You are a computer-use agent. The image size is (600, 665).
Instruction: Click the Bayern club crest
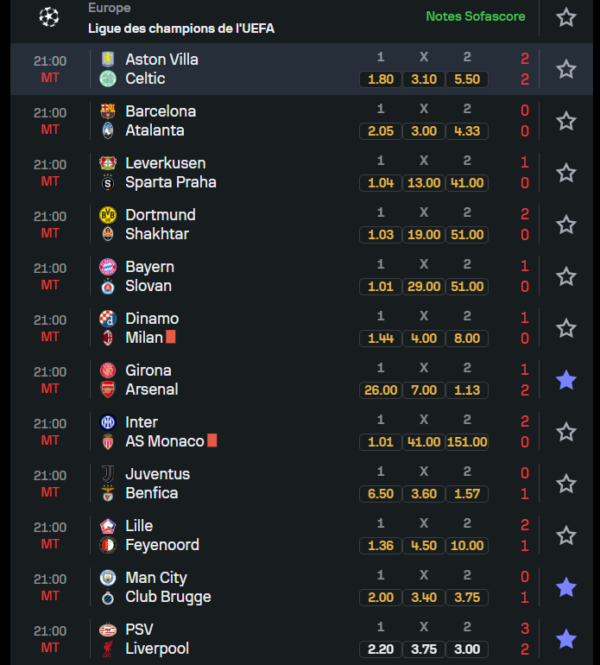tap(108, 267)
